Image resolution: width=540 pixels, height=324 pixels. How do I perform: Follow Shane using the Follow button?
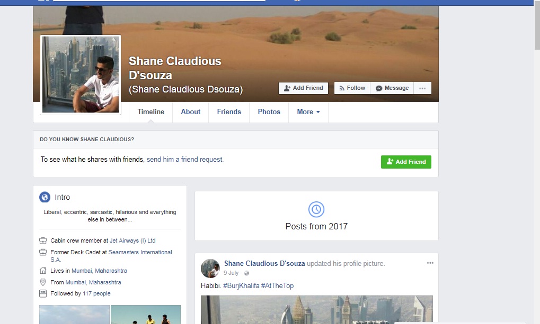click(352, 88)
